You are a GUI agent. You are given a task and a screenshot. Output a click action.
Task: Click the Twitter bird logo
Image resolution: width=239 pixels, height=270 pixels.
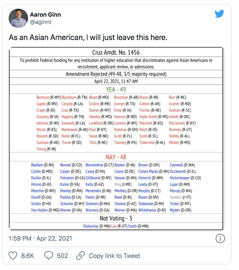pos(219,14)
